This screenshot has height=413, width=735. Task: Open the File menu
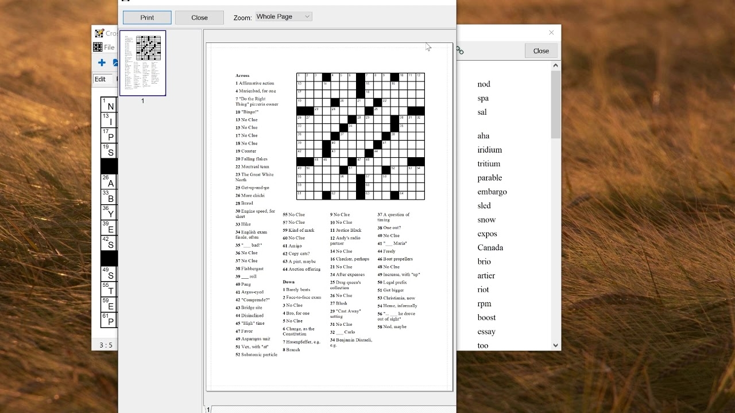click(109, 47)
